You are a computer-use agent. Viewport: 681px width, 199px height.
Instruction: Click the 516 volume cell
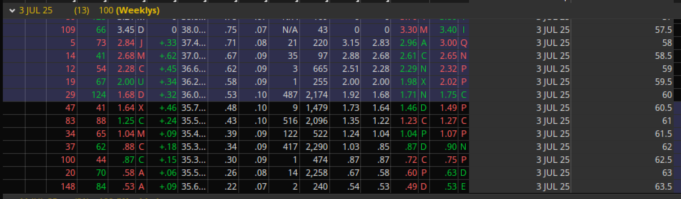(x=284, y=121)
